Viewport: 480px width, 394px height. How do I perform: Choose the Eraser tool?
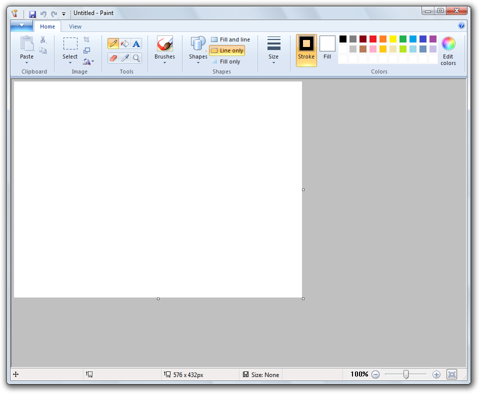(x=113, y=58)
